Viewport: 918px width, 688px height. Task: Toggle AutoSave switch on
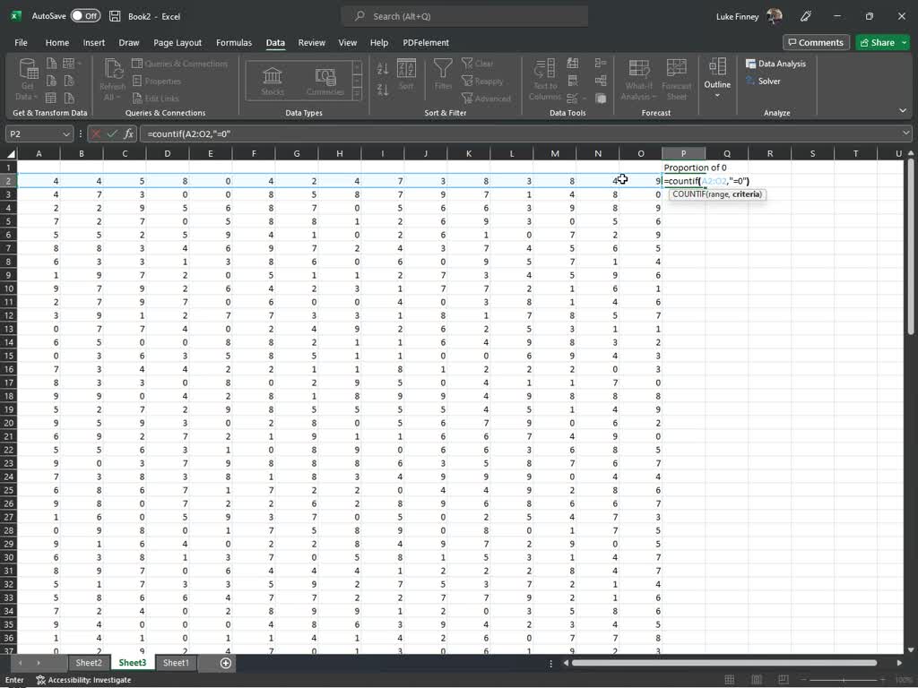(85, 16)
